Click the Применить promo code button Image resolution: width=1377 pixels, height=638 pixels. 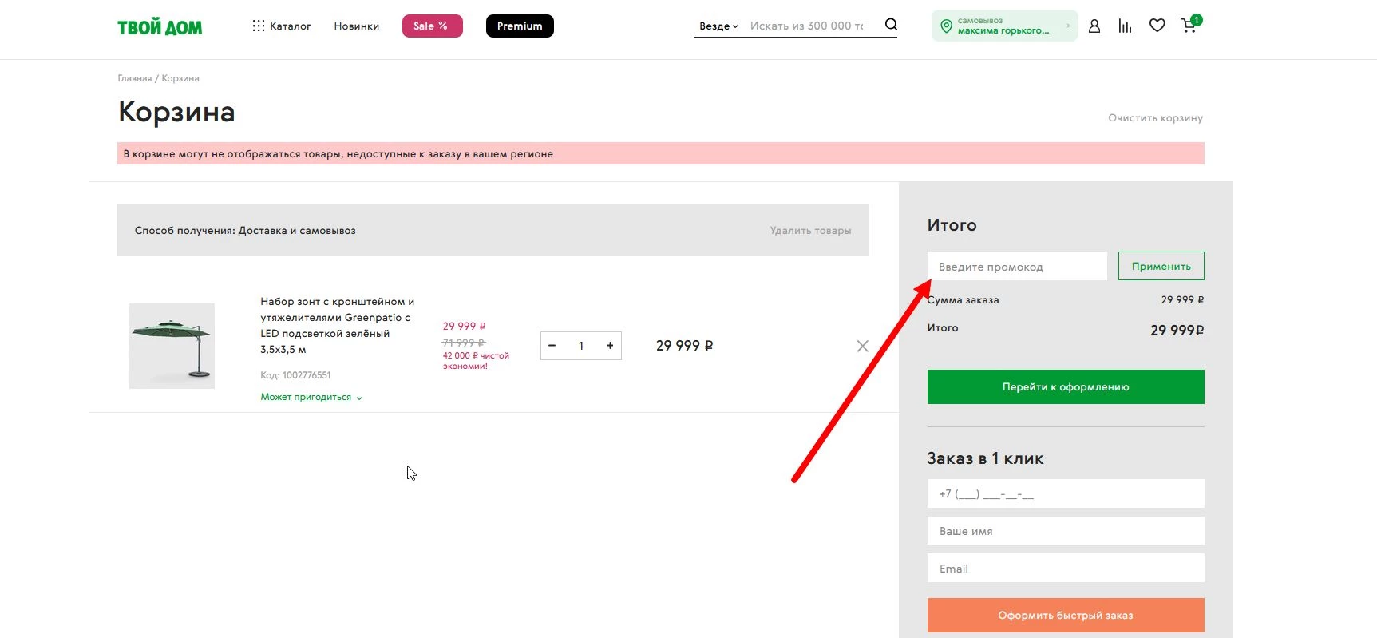(1161, 267)
